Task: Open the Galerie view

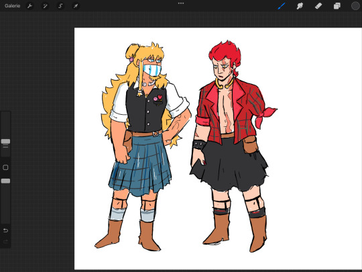Action: coord(12,6)
